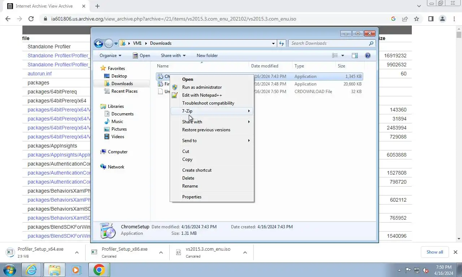
Task: Open Profiler_Setup_x64.exe download options arrow
Action: click(x=77, y=252)
